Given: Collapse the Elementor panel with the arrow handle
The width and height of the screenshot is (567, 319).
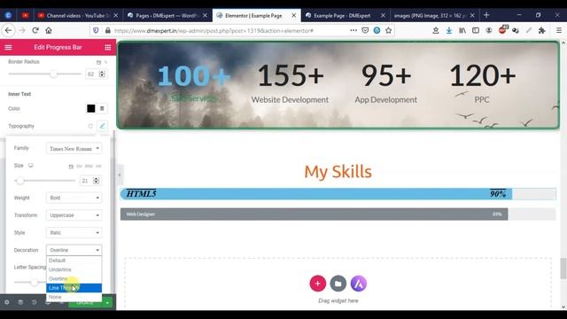Looking at the screenshot, I should coord(120,175).
